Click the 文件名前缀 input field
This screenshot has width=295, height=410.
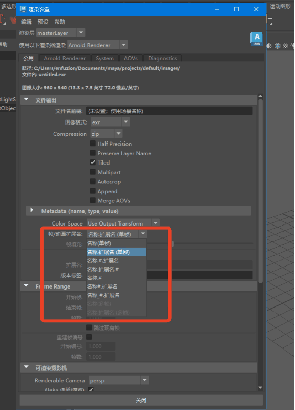click(x=170, y=111)
